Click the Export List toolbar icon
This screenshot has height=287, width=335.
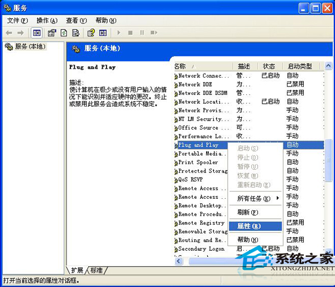[x=75, y=33]
